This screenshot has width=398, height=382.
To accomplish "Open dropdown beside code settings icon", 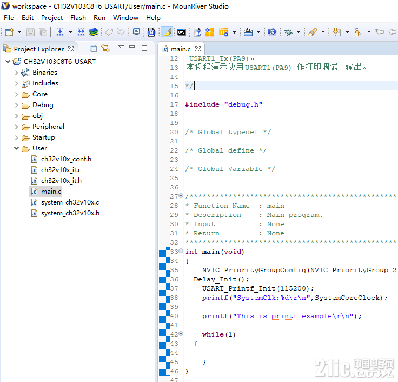I will (x=234, y=32).
